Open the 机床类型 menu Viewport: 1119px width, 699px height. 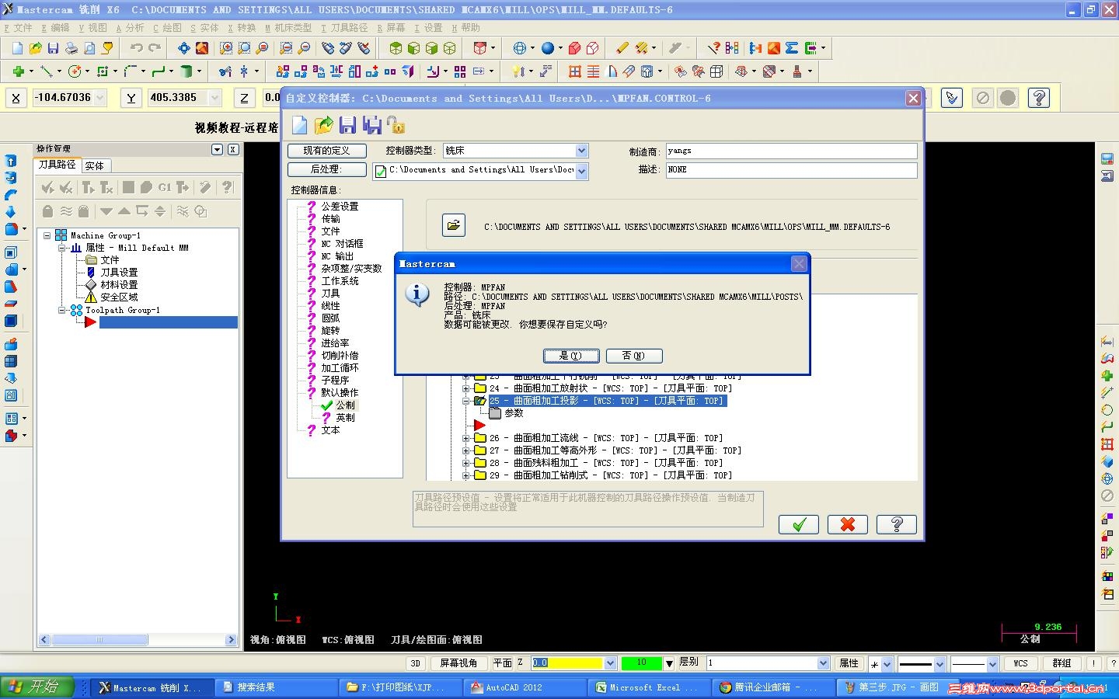(288, 28)
